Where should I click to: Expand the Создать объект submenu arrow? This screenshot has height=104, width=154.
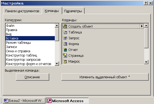pyautogui.click(x=142, y=26)
